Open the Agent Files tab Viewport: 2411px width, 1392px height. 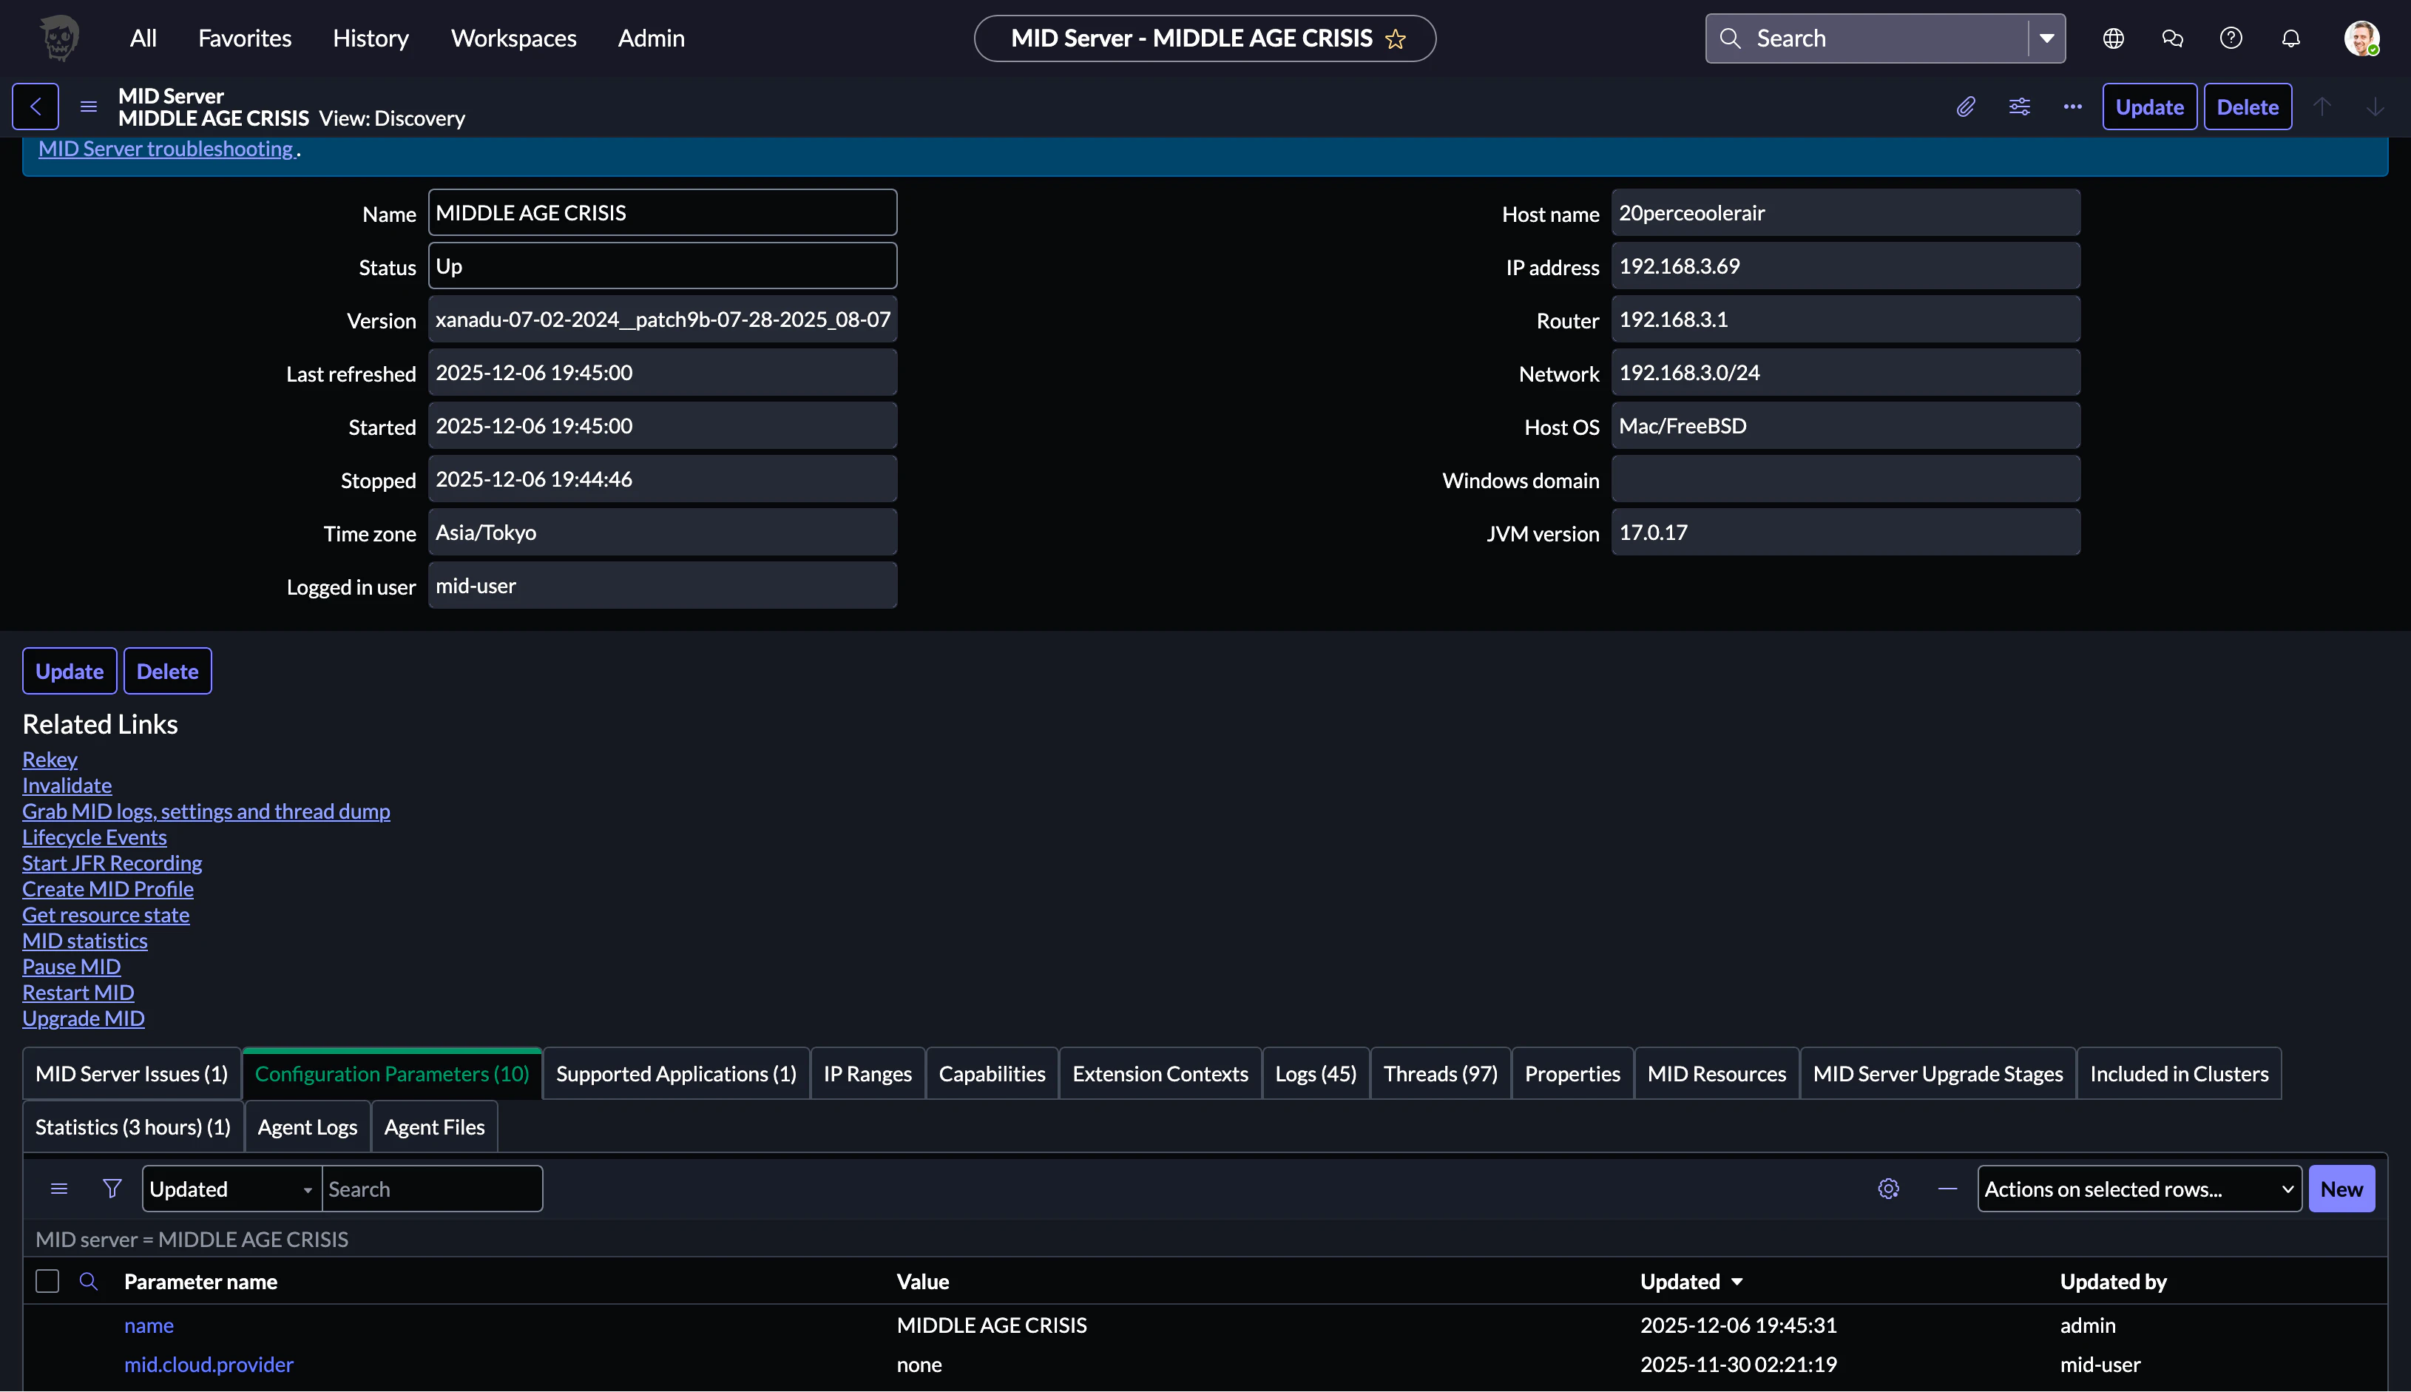(x=434, y=1127)
